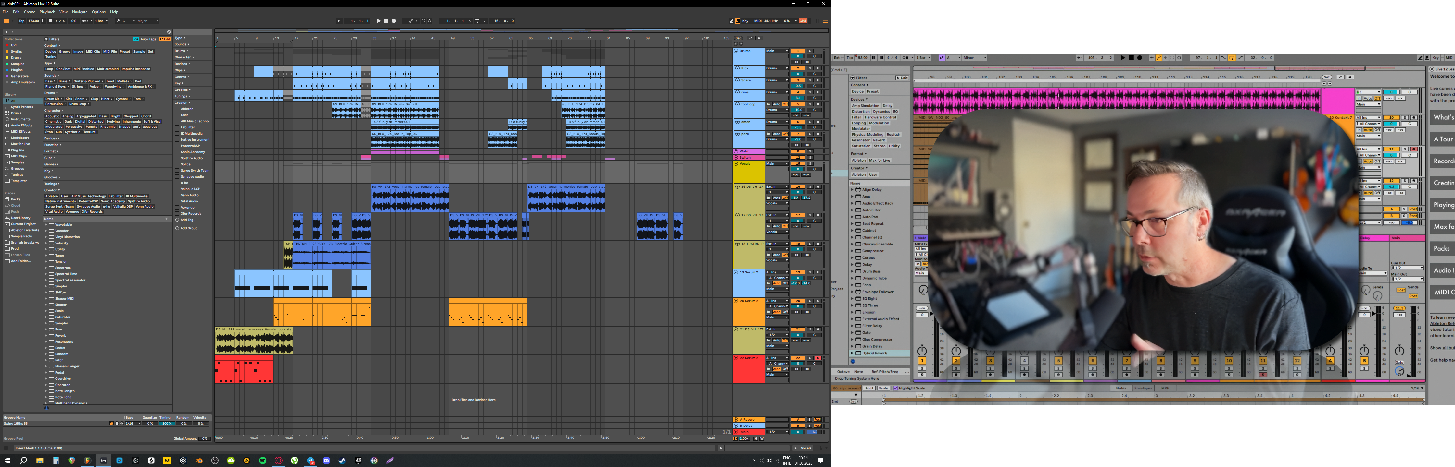Start playback with the Play button in dnb02
1455x467 pixels.
(378, 21)
